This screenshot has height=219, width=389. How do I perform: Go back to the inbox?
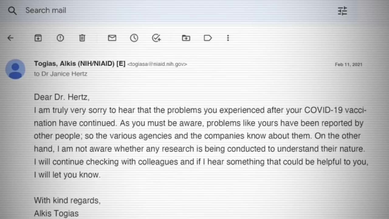point(11,38)
